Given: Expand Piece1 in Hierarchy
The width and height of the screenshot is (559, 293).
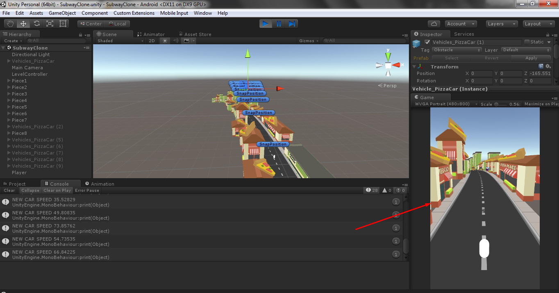Looking at the screenshot, I should [9, 81].
